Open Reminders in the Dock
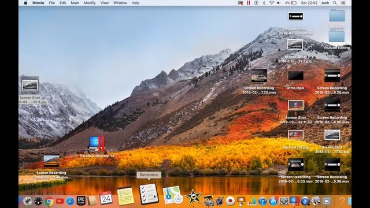The height and width of the screenshot is (208, 370). [x=149, y=194]
